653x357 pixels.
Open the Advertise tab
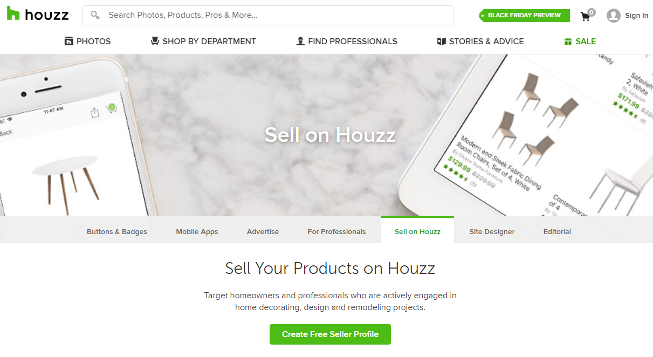coord(263,231)
